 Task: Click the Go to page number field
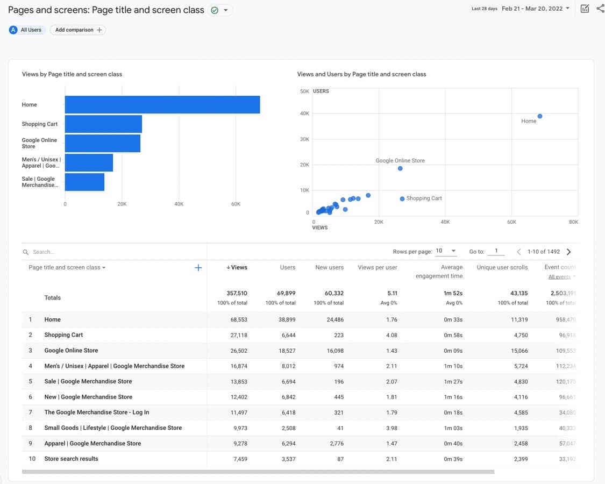(x=496, y=251)
